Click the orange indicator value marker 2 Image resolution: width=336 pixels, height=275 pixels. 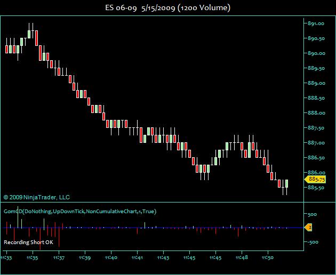click(x=309, y=227)
